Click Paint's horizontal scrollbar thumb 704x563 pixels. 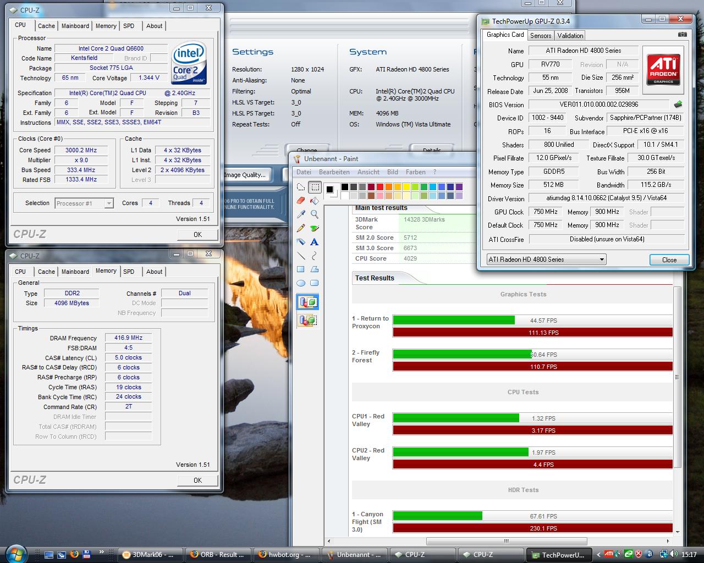pos(507,541)
